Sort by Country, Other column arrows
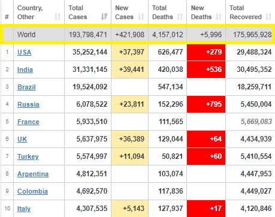 coord(58,17)
